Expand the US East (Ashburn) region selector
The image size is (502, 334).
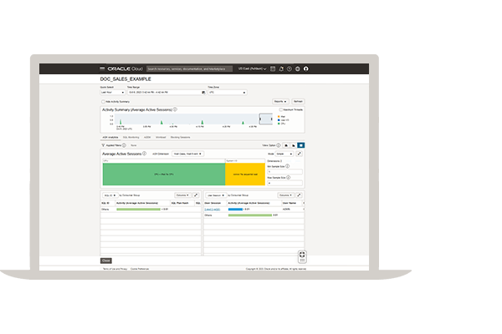click(250, 68)
